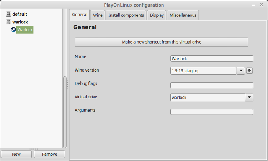
Task: Click the left panel vertical scrollbar
Action: [65, 112]
